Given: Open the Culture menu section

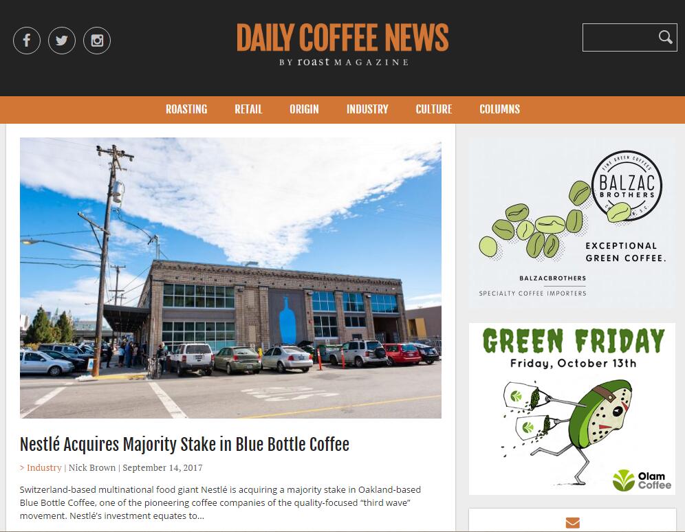Looking at the screenshot, I should pyautogui.click(x=434, y=109).
